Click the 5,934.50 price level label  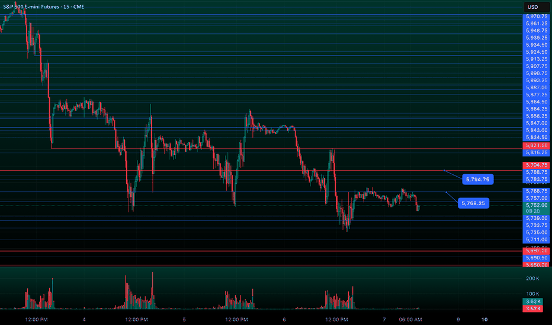[x=537, y=45]
